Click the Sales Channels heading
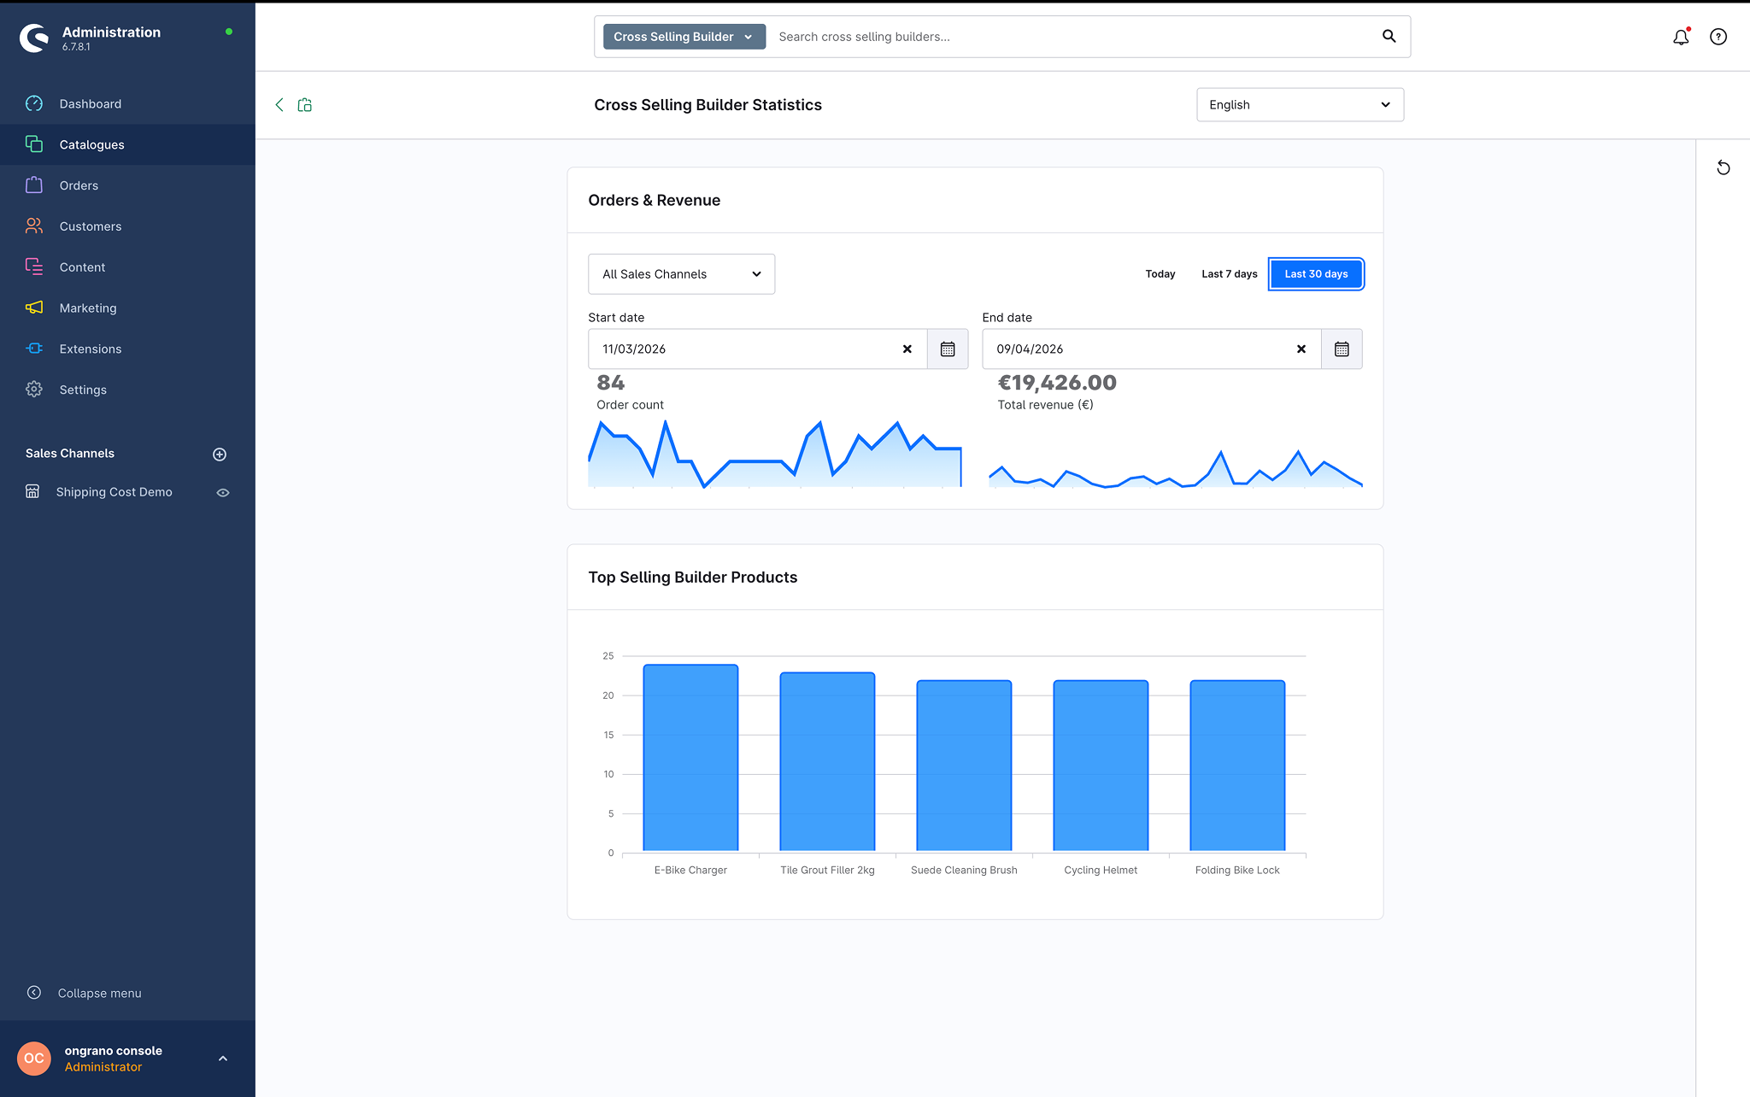Image resolution: width=1750 pixels, height=1097 pixels. (70, 454)
